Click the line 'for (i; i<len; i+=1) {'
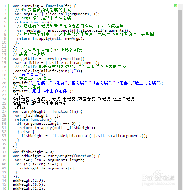This screenshot has width=185, height=190. click(39, 164)
